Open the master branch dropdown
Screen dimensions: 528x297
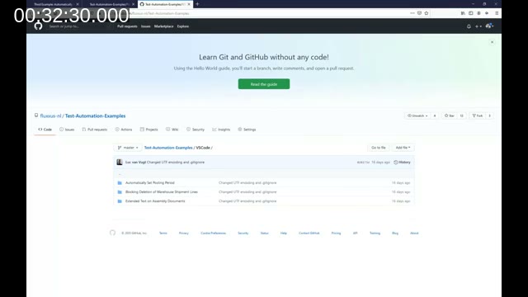click(128, 148)
